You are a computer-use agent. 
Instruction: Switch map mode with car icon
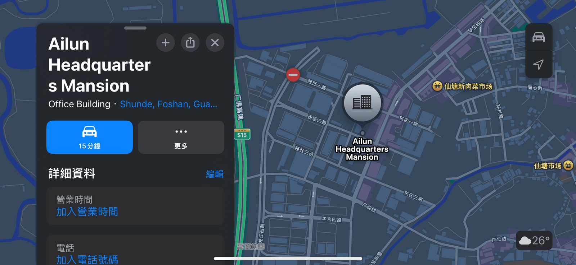[539, 37]
